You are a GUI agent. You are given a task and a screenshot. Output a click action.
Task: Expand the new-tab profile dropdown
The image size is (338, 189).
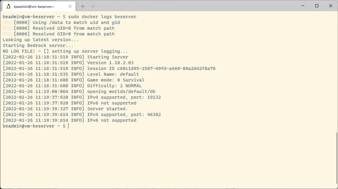click(93, 7)
